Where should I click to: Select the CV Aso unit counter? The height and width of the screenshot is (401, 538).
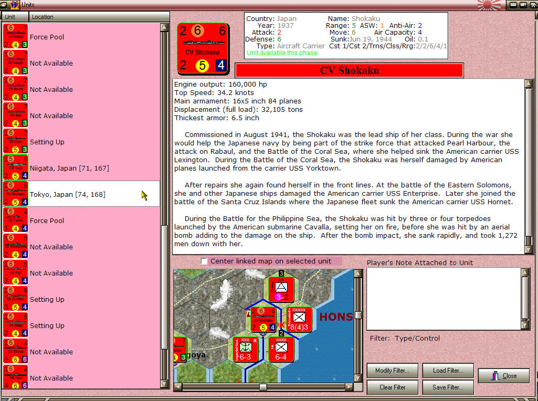[x=15, y=115]
